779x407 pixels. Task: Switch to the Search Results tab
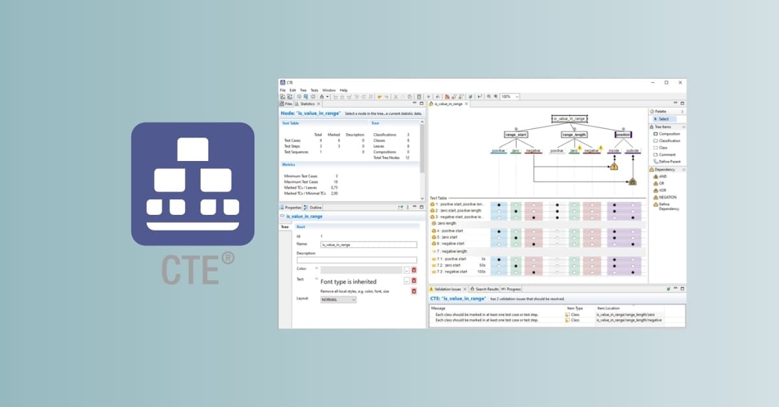pyautogui.click(x=484, y=288)
